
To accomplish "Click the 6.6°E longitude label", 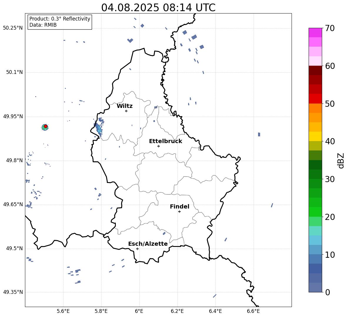I will coord(253,311).
